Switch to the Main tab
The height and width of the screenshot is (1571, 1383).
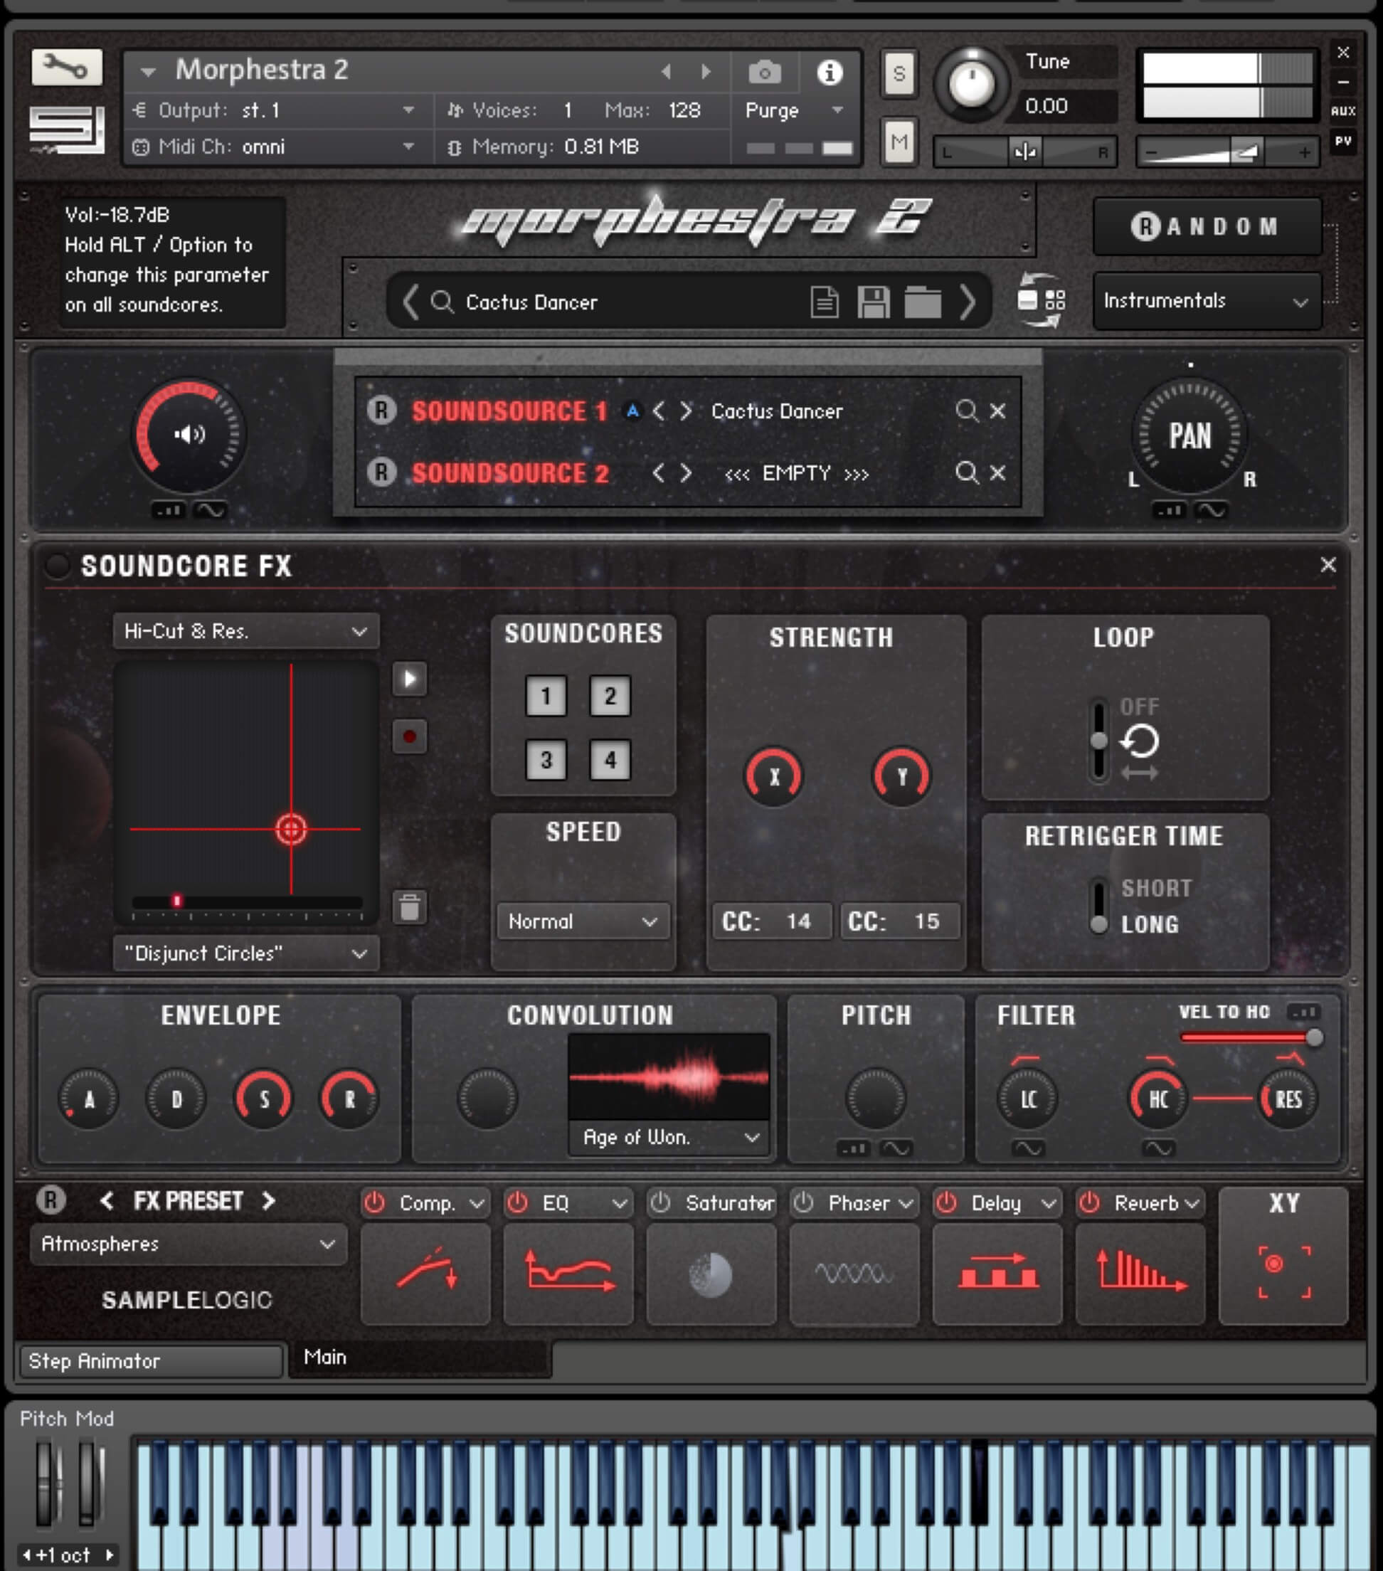click(420, 1358)
